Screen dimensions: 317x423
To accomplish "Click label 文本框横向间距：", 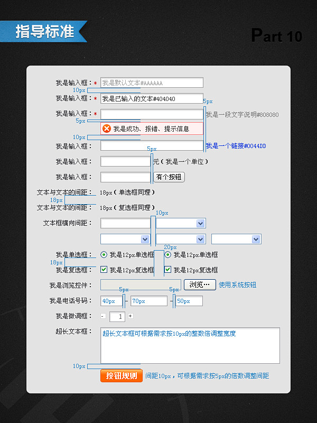I will [68, 223].
